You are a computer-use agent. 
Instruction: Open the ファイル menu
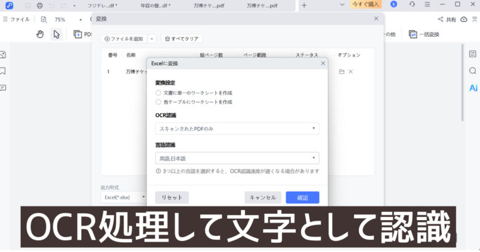click(16, 20)
